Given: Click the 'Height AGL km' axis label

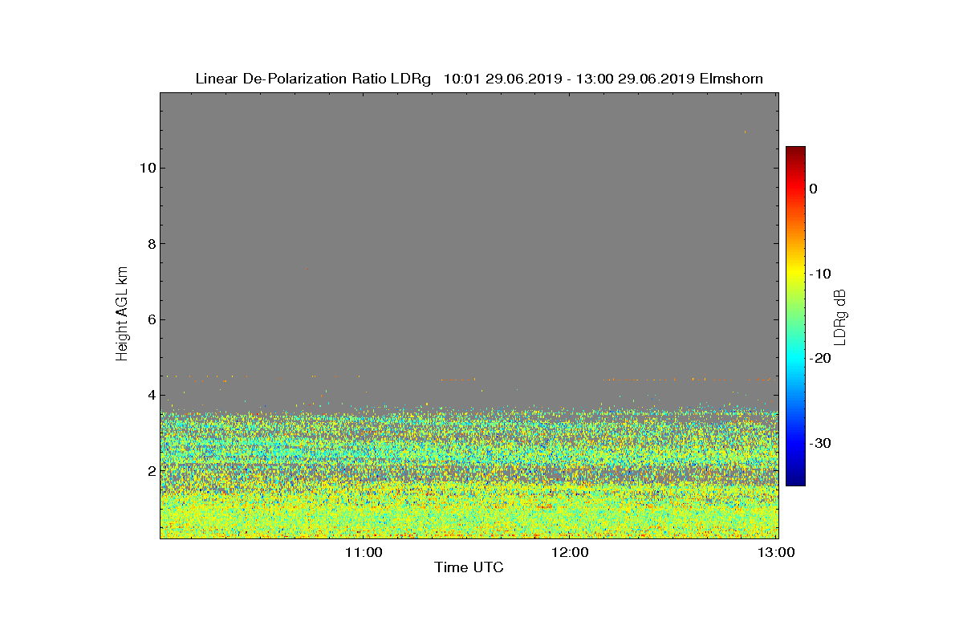Looking at the screenshot, I should pyautogui.click(x=123, y=314).
